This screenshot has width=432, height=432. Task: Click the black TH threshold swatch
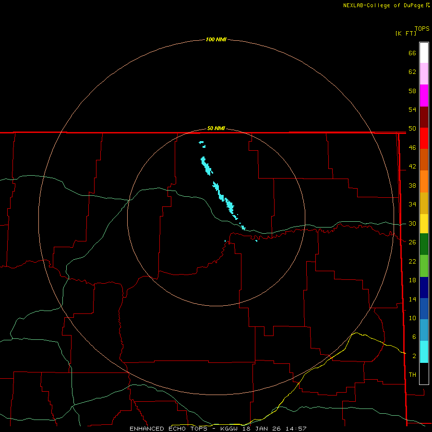click(x=424, y=373)
